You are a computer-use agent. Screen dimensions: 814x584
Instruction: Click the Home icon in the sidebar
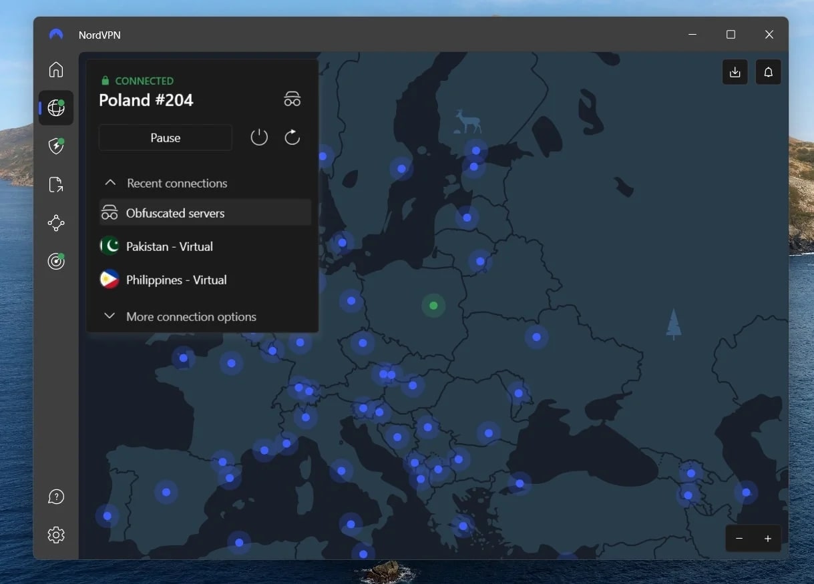click(x=55, y=69)
